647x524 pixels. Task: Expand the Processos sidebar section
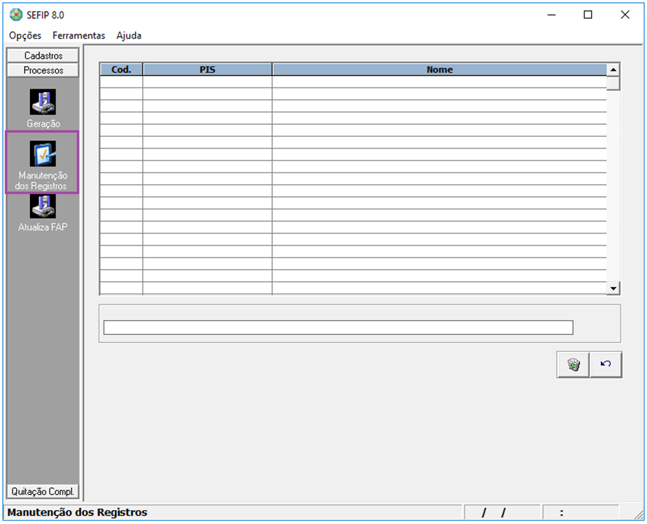tap(43, 70)
